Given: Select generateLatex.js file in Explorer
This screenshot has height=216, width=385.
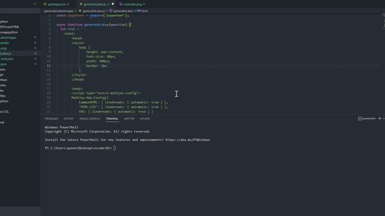Looking at the screenshot, I should coord(5,53).
